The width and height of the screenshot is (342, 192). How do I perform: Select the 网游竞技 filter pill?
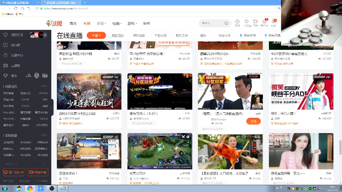point(118,35)
